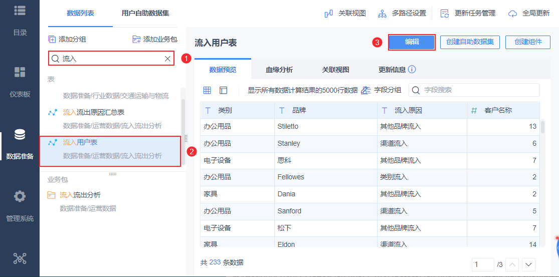Click the info icon next to 更新信息
Viewport: 559px width, 277px height.
pyautogui.click(x=412, y=70)
